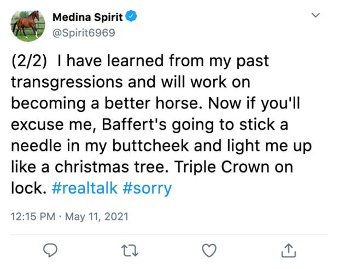Click the (2/2) thread marker text

click(x=27, y=60)
